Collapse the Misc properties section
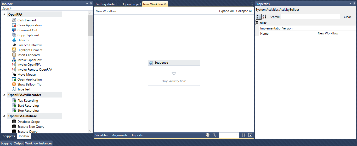357x146 pixels. click(257, 23)
